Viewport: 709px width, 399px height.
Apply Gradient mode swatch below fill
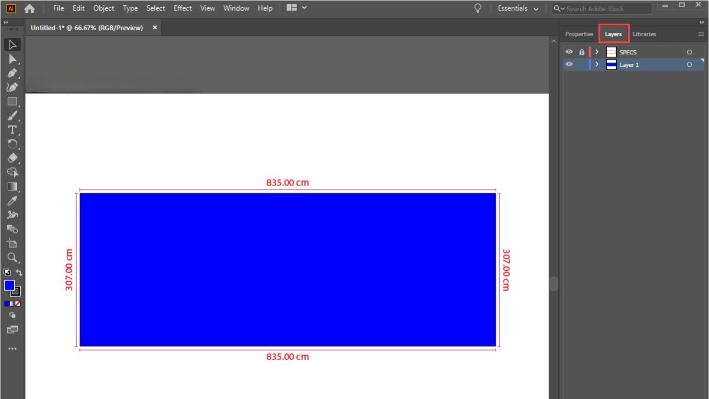click(12, 303)
